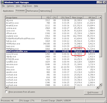Image resolution: width=107 pixels, height=103 pixels.
Task: Select the nvsvc32.exe process
Action: (x=52, y=54)
